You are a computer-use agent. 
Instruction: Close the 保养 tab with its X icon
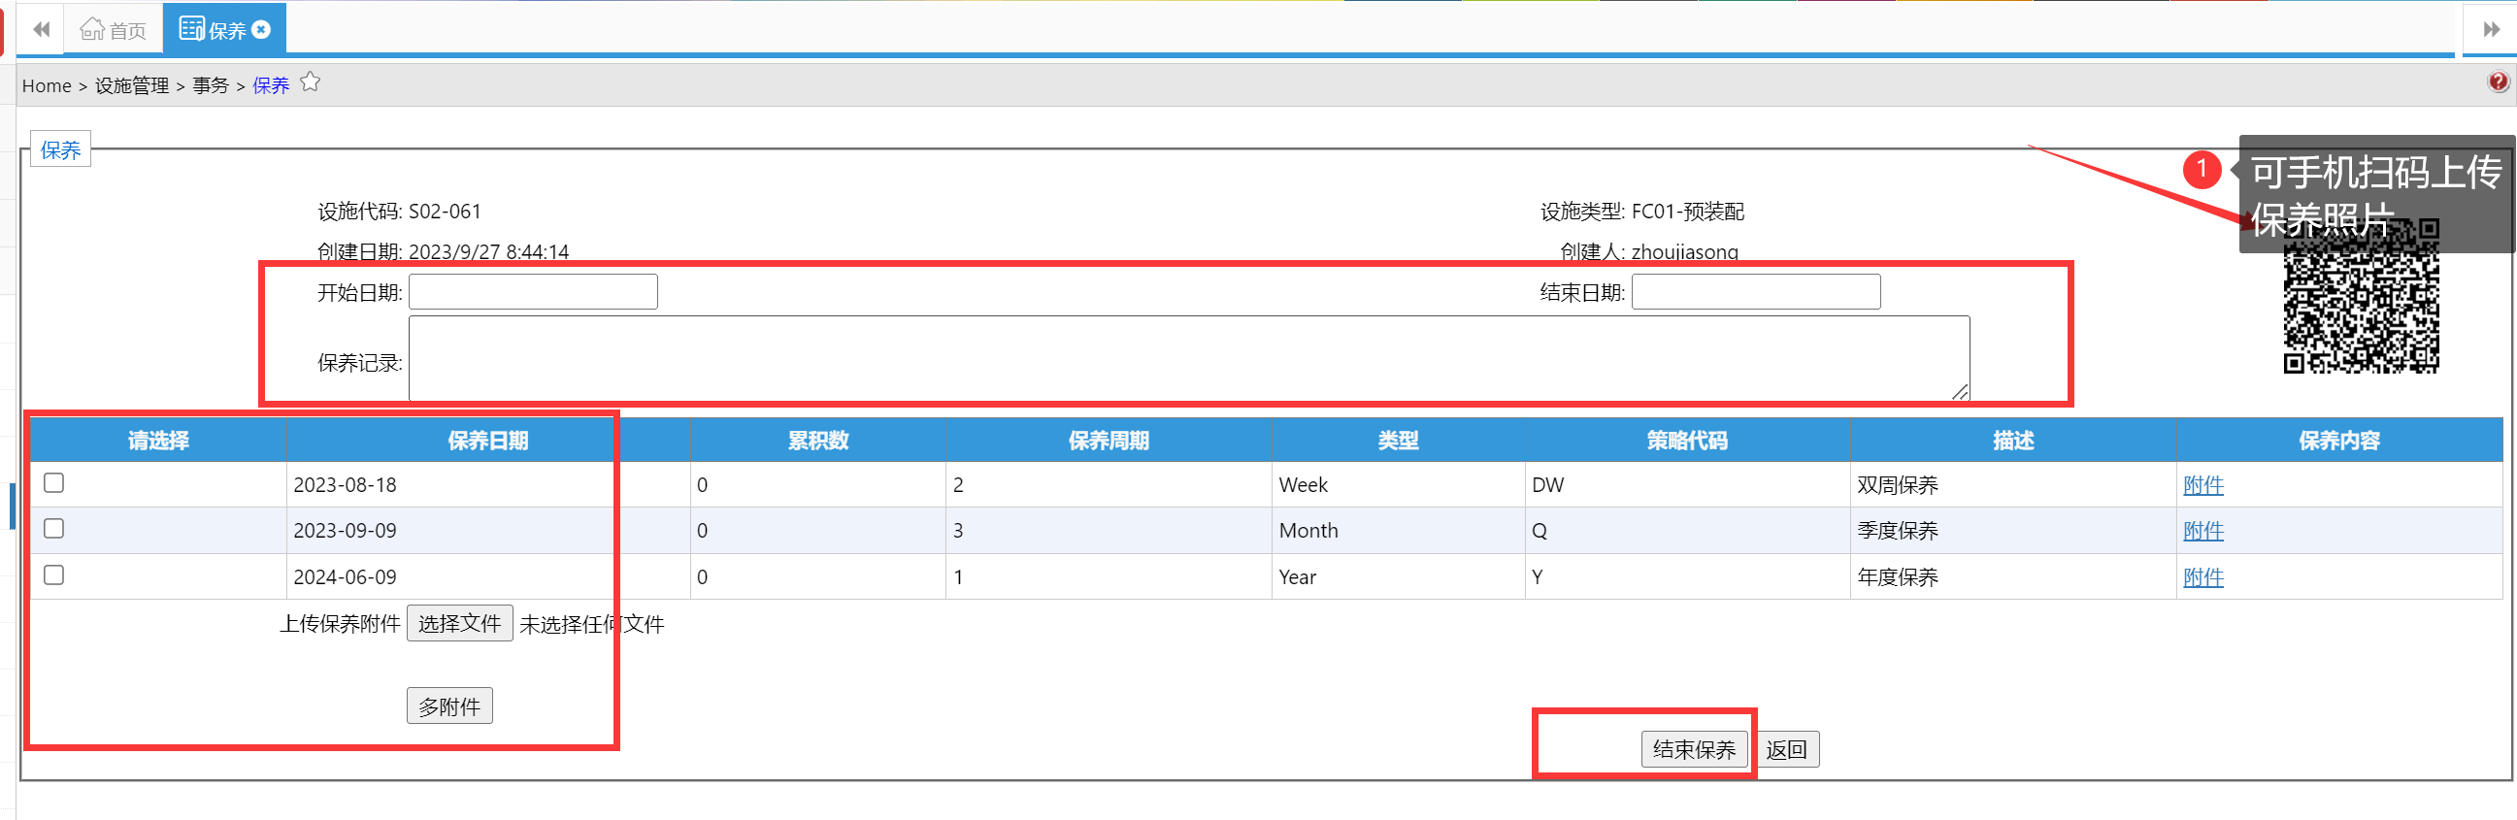pyautogui.click(x=261, y=29)
